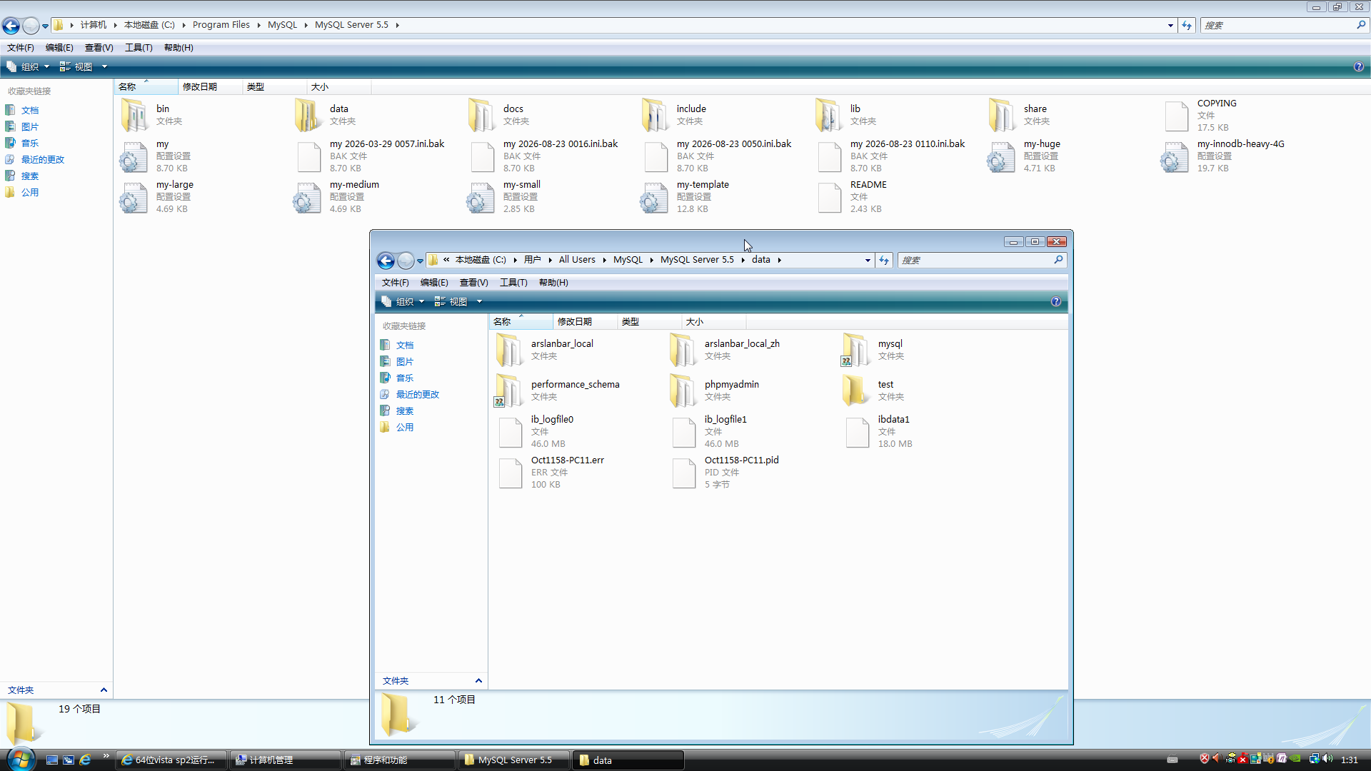Refresh the data window address bar

click(x=884, y=261)
